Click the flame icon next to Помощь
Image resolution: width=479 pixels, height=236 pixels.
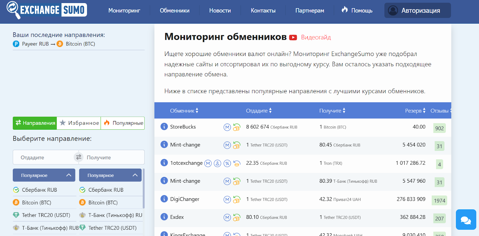coord(345,10)
